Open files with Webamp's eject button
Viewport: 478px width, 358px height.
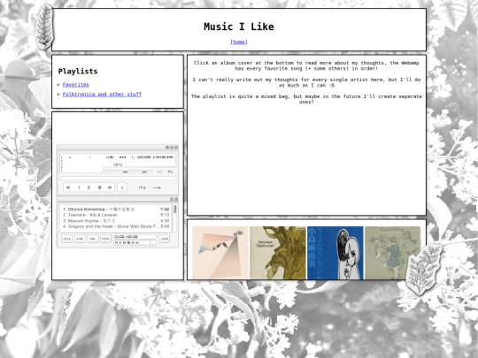(x=122, y=187)
